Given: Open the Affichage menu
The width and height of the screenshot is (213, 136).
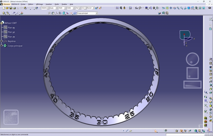Looking at the screenshot, I should tap(39, 4).
